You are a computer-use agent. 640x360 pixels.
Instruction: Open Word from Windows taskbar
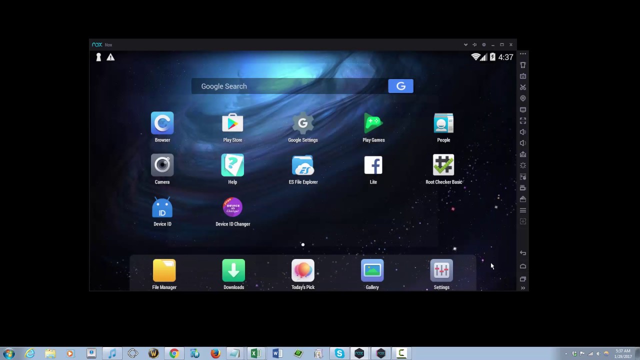coord(277,353)
